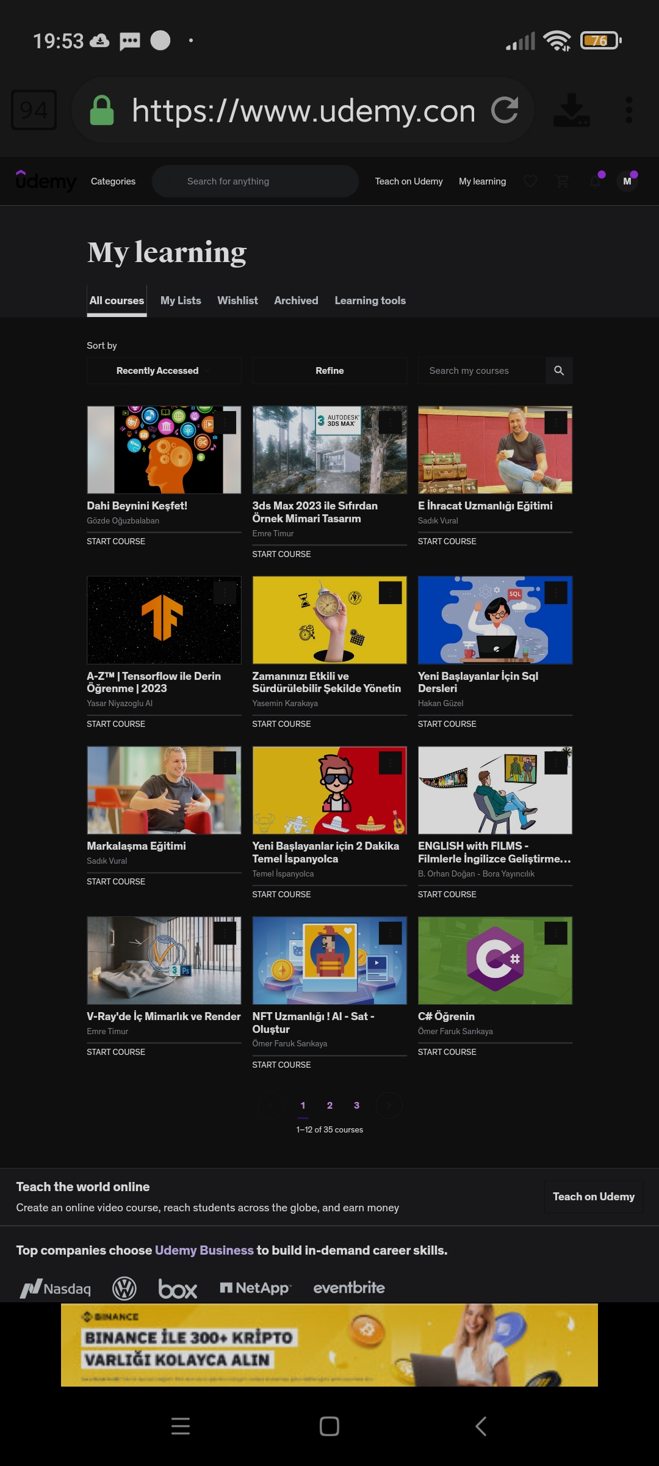The image size is (659, 1466).
Task: Click instructor name Yasemin Karakaya
Action: pos(285,703)
